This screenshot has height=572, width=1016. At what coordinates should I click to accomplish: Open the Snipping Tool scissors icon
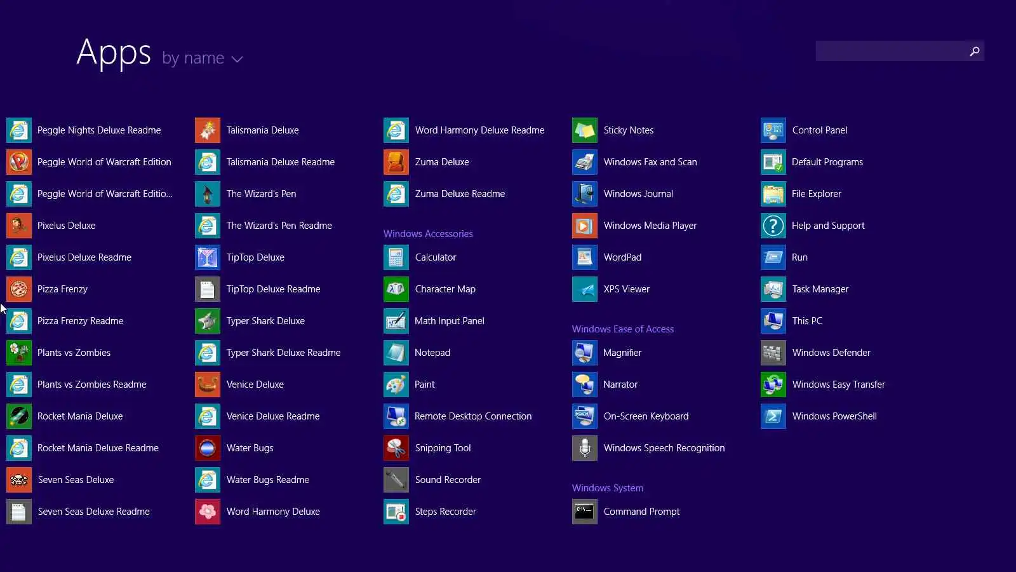coord(396,448)
